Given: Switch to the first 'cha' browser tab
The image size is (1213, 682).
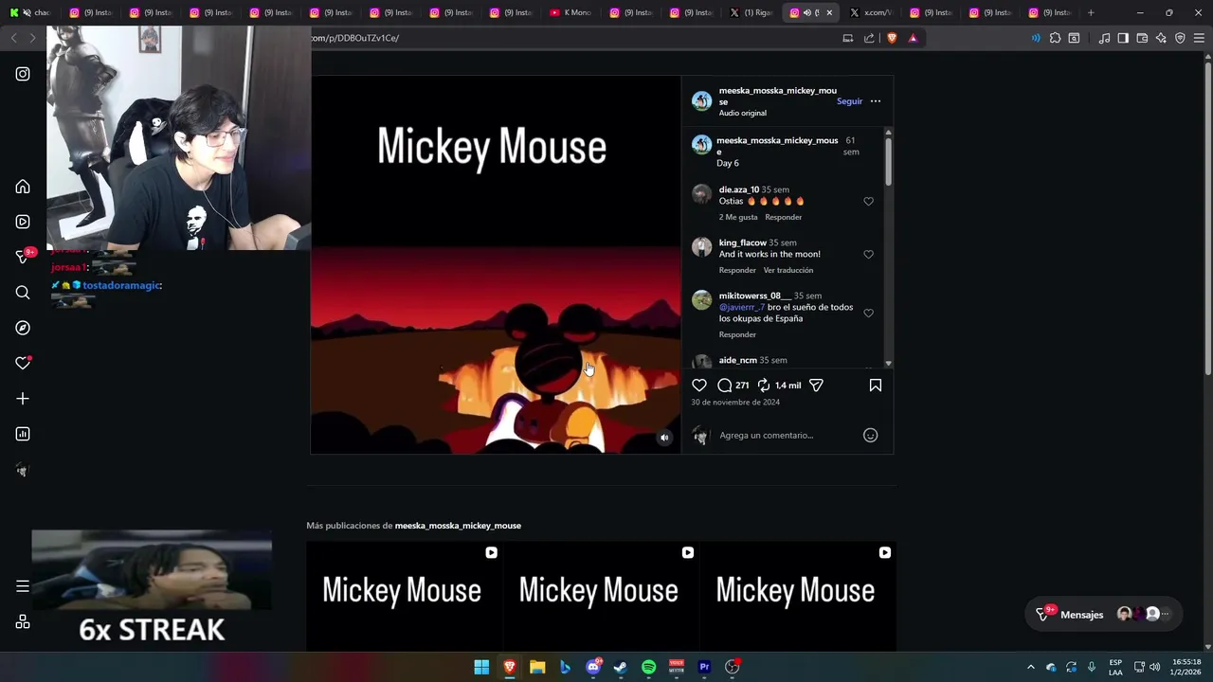Looking at the screenshot, I should coord(29,12).
